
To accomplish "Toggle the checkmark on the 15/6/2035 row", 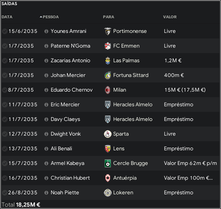I will pyautogui.click(x=5, y=31).
